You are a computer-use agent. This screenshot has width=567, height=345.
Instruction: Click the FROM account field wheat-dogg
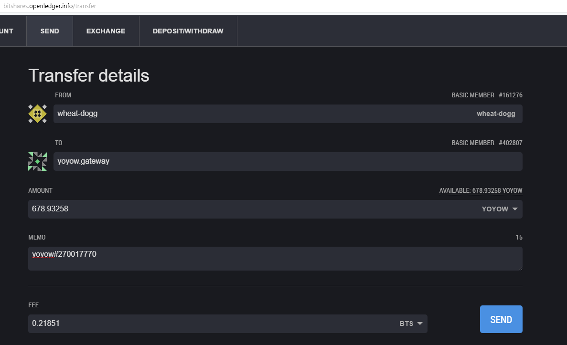pyautogui.click(x=288, y=114)
